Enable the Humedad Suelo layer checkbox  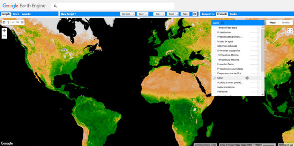[214, 64]
